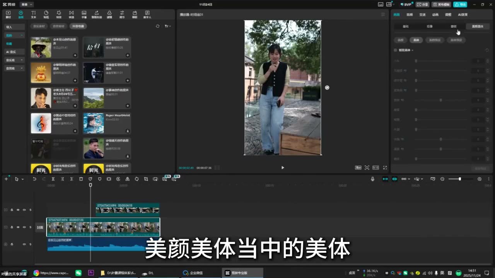Expand the 我的 sidebar section
The image size is (495, 278).
(14, 35)
